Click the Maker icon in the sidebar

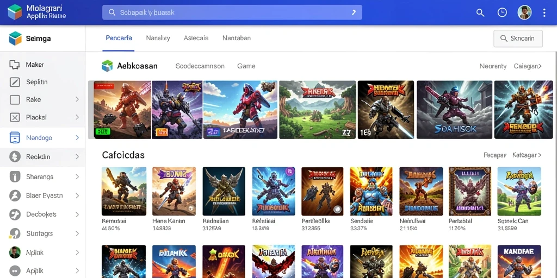pos(15,65)
